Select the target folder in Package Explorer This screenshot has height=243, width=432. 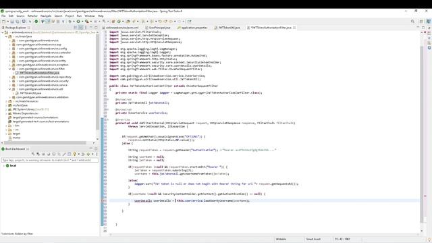[x=14, y=134]
